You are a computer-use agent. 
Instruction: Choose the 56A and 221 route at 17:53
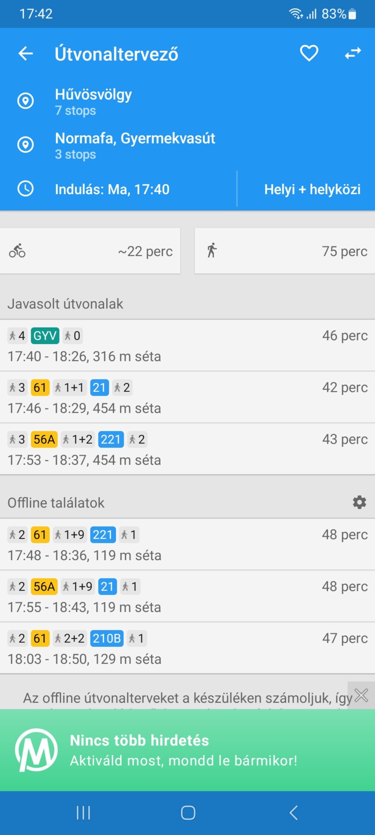[x=187, y=449]
